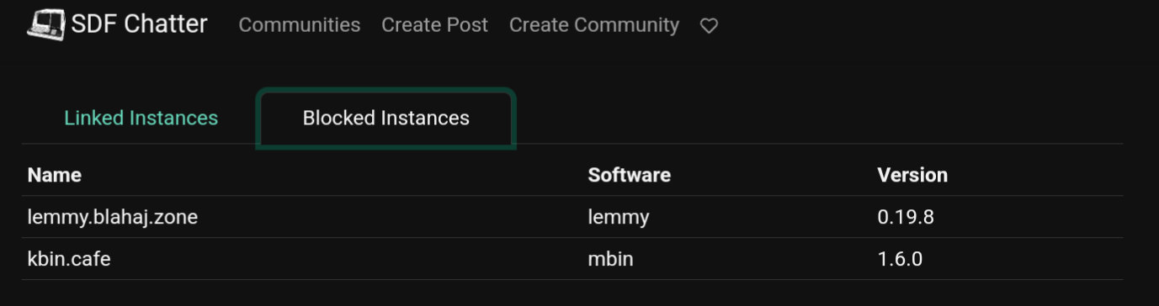Click the Version column header
1159x306 pixels.
pos(912,175)
